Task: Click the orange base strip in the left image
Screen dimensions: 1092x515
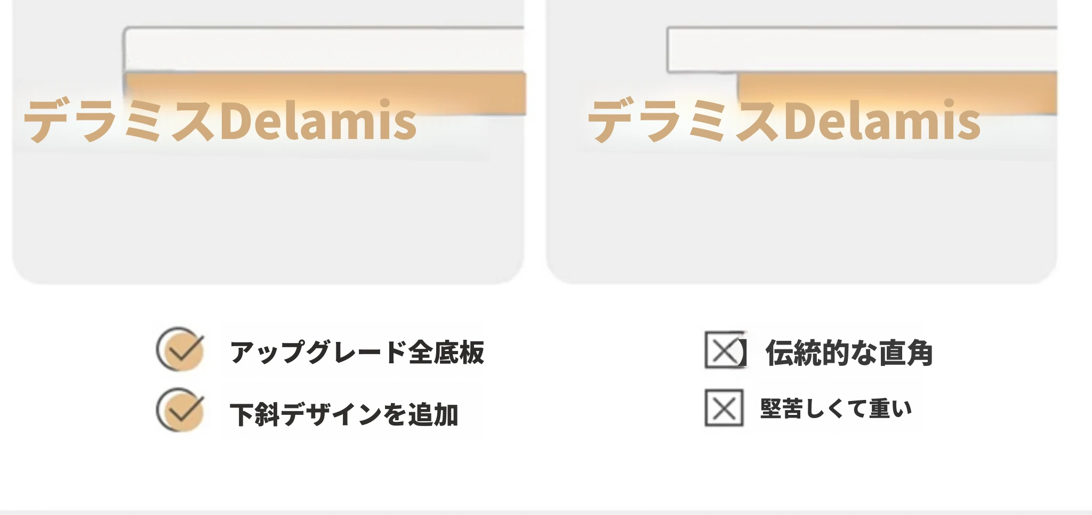Action: [x=325, y=93]
